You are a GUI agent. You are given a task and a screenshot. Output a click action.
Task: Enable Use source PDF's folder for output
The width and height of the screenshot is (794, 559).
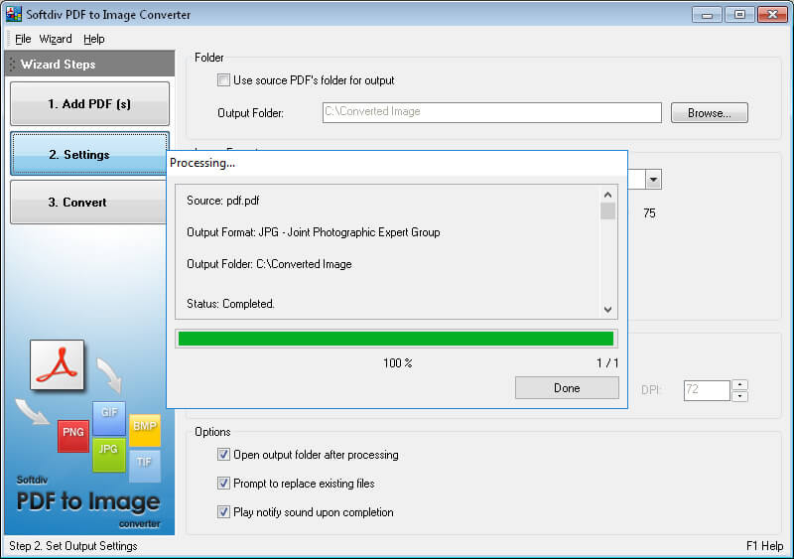[x=223, y=80]
